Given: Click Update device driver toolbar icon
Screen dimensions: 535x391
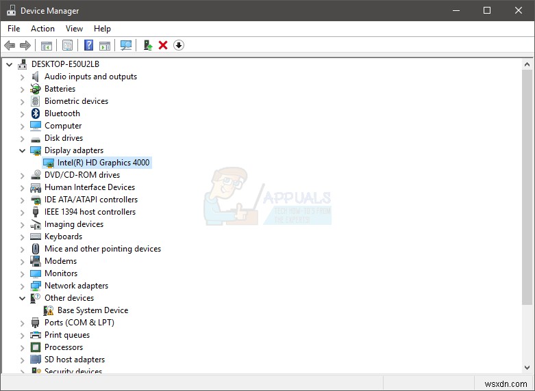Looking at the screenshot, I should pos(148,45).
